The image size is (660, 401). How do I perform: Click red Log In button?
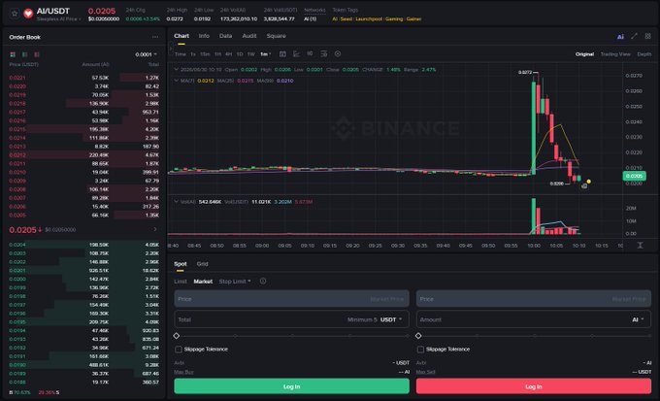[x=534, y=386]
